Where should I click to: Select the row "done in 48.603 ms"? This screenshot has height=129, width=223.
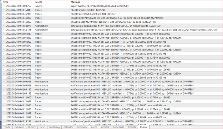tap(112, 117)
